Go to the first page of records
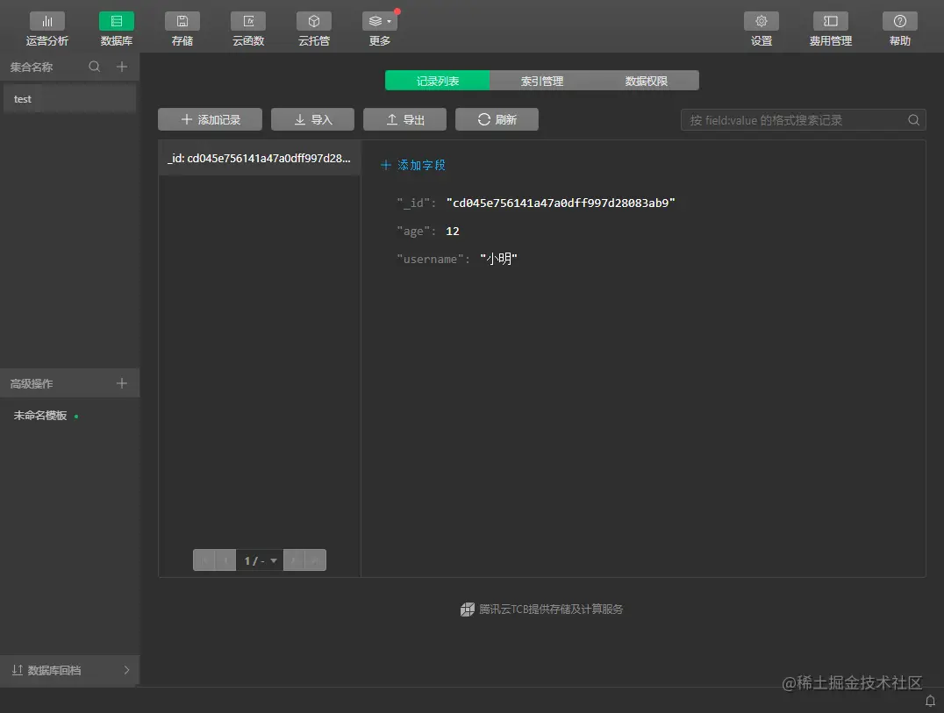 click(204, 560)
